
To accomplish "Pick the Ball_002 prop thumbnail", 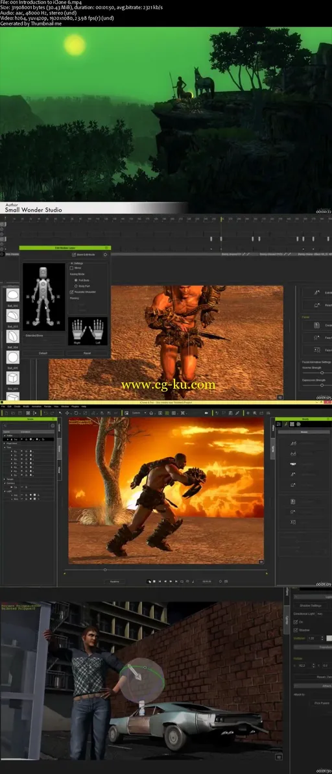I will (13, 295).
